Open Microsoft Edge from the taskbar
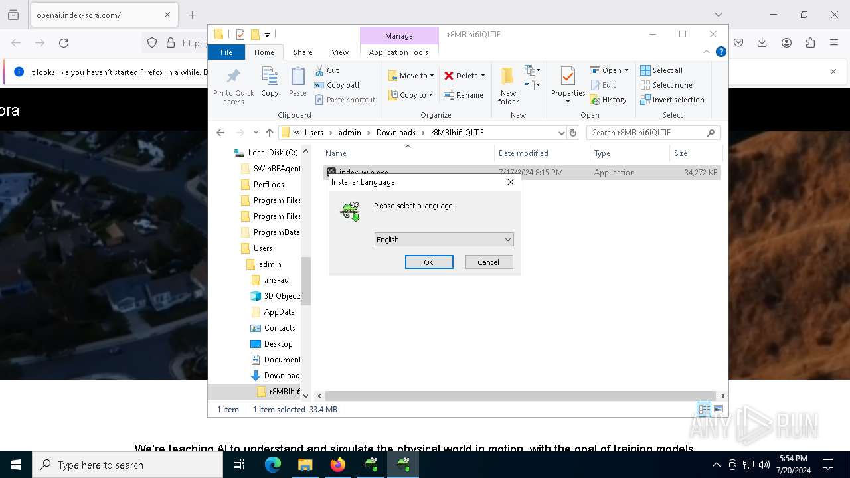 (x=273, y=465)
